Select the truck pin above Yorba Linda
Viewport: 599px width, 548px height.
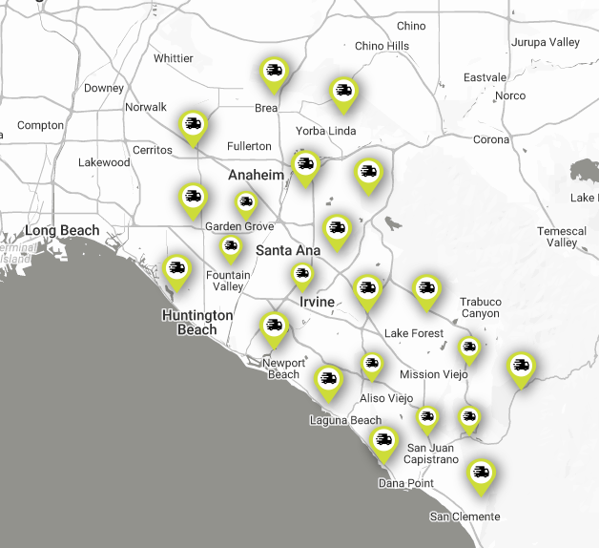click(x=343, y=93)
